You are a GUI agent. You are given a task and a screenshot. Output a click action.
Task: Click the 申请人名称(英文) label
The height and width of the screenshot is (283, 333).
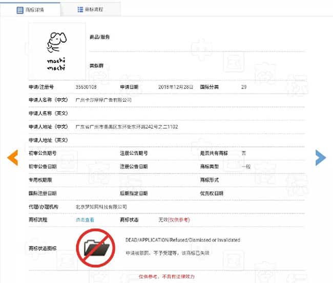[x=48, y=113]
